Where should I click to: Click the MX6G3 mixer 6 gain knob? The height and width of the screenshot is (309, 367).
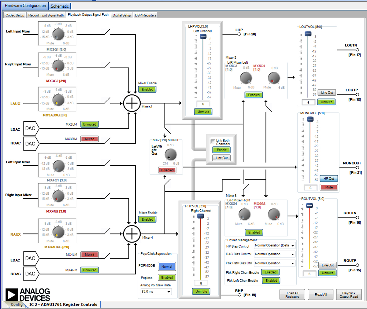pos(274,214)
